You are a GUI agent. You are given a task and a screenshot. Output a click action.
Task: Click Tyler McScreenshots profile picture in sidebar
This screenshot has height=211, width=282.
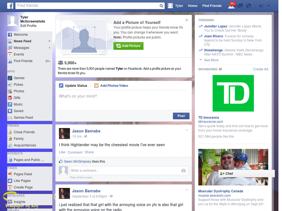[13, 21]
